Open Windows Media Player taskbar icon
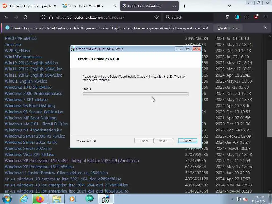272x204 pixels. tap(73, 199)
